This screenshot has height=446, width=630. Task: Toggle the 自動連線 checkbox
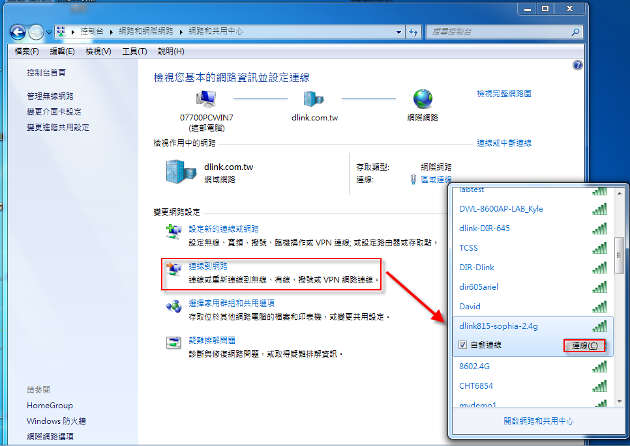tap(462, 345)
